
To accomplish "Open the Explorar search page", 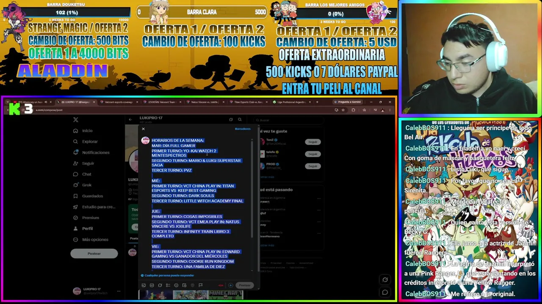I will [x=86, y=142].
